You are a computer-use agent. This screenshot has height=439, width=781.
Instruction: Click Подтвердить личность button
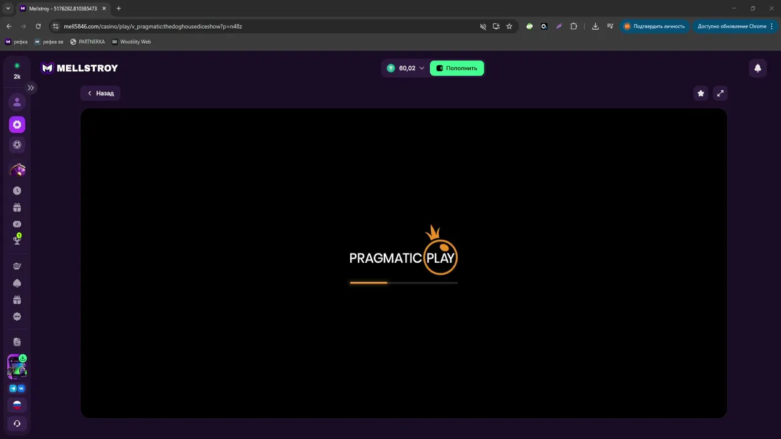click(655, 26)
